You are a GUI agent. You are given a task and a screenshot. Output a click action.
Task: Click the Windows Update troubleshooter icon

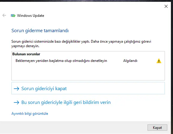click(13, 16)
